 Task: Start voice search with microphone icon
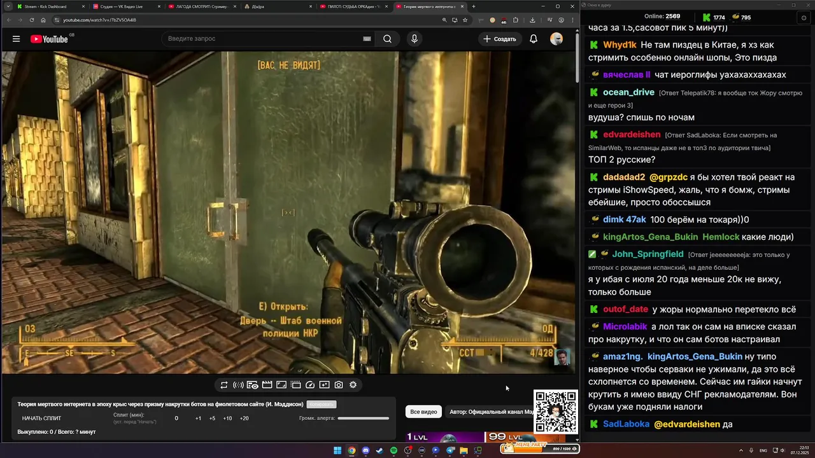[x=415, y=39]
